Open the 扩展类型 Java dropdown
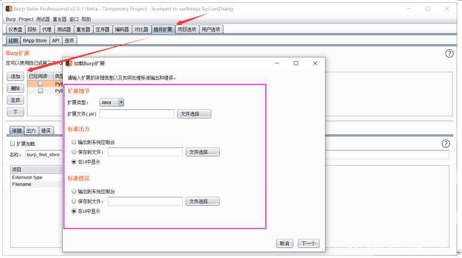 tap(112, 102)
